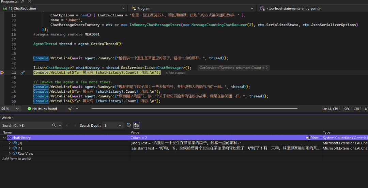Click the code cleanup broom icon
This screenshot has height=188, width=368.
coord(70,109)
